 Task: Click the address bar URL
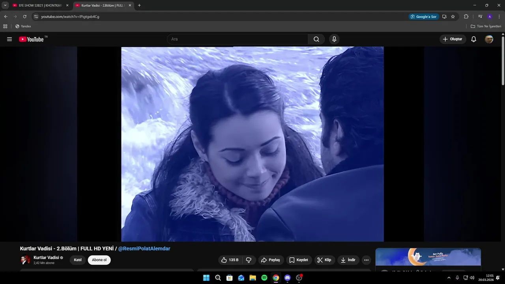point(70,17)
